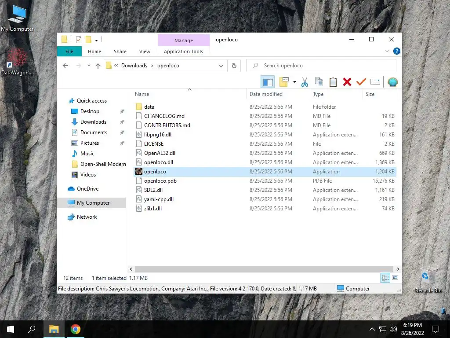
Task: Toggle the navigation pane toolbar button
Action: 268,82
